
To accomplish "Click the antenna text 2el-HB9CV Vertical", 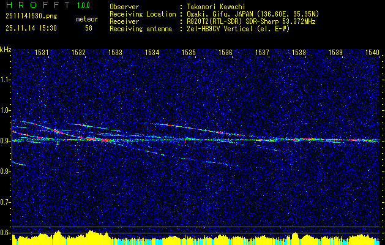I will [x=237, y=29].
